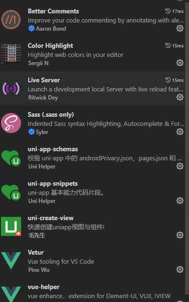The width and height of the screenshot is (189, 302).
Task: Click the vue-helper Vue logo
Action: pyautogui.click(x=11, y=294)
